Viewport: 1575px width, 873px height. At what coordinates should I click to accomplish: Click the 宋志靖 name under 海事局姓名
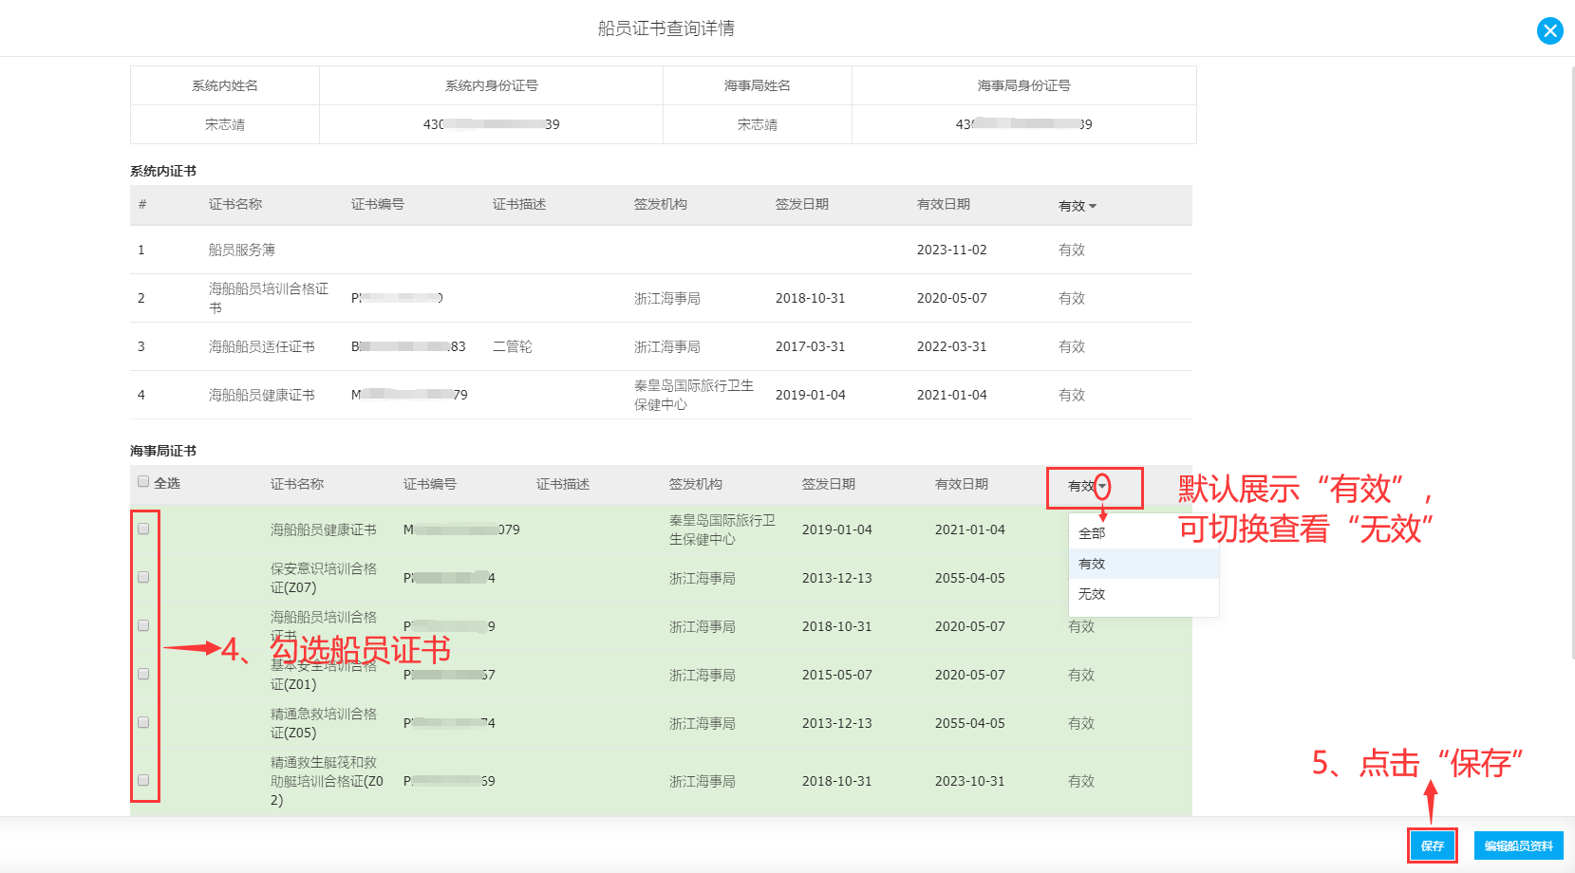[758, 124]
